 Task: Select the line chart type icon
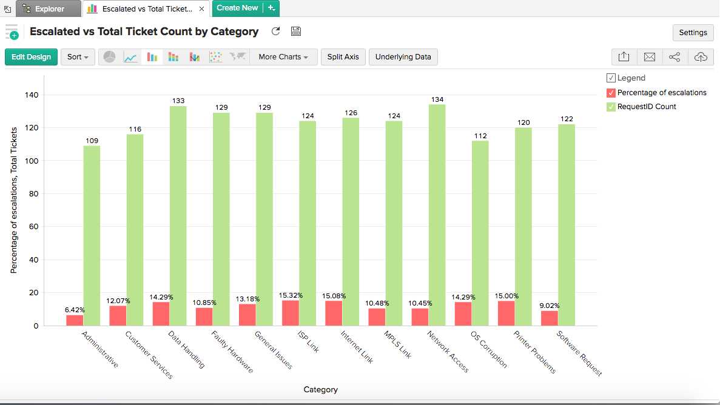point(131,56)
